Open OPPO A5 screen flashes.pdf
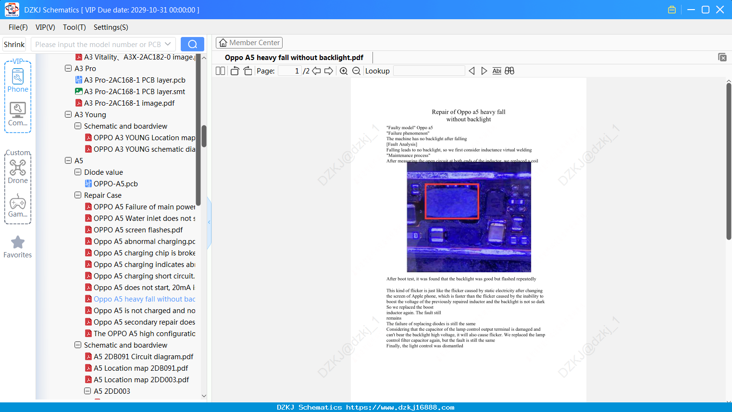This screenshot has height=412, width=732. [134, 230]
